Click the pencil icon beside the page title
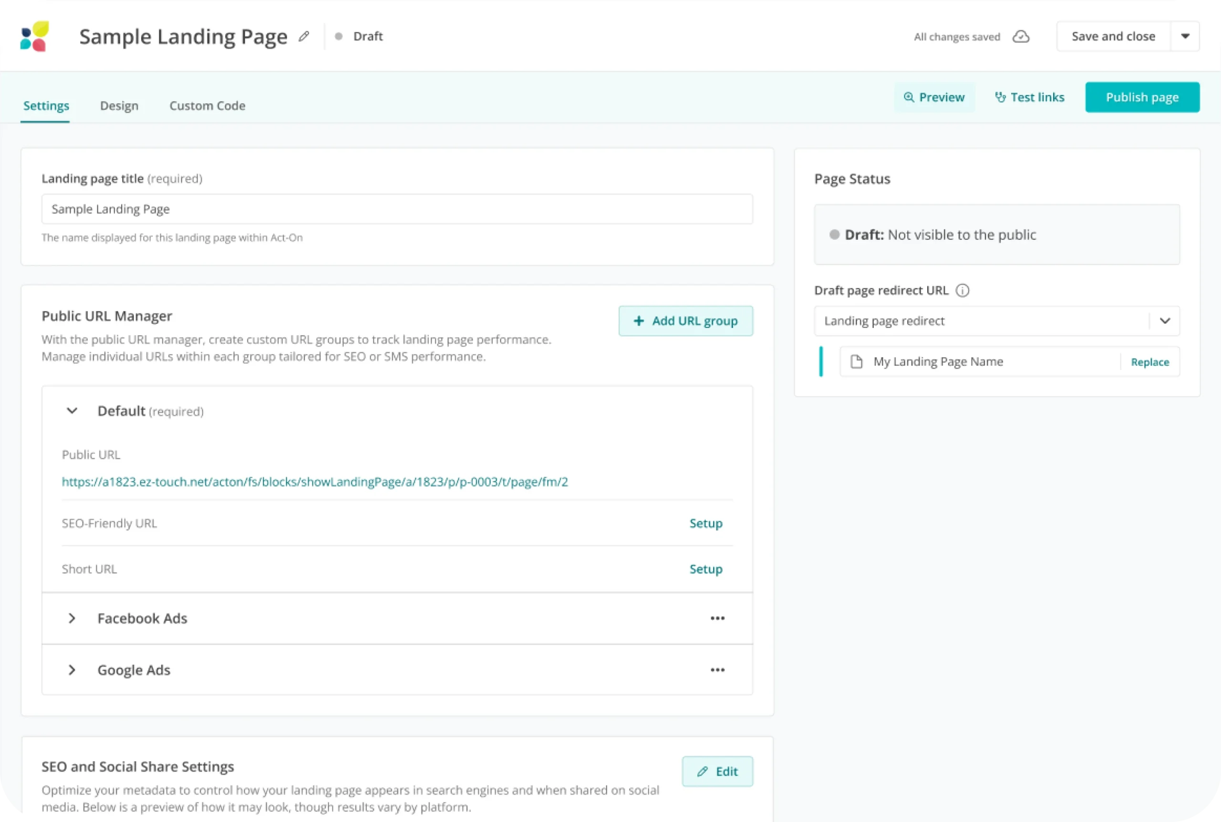 303,37
